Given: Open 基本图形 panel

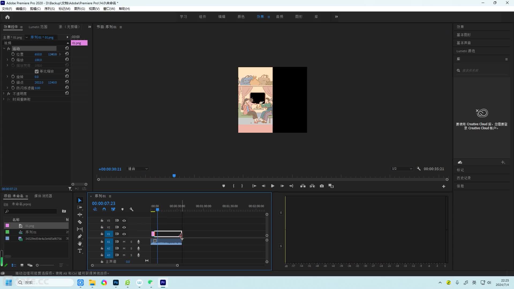Looking at the screenshot, I should click(x=464, y=35).
